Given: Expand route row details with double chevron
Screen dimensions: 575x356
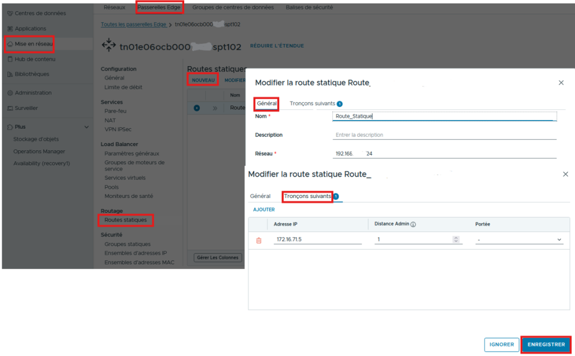Looking at the screenshot, I should point(215,108).
